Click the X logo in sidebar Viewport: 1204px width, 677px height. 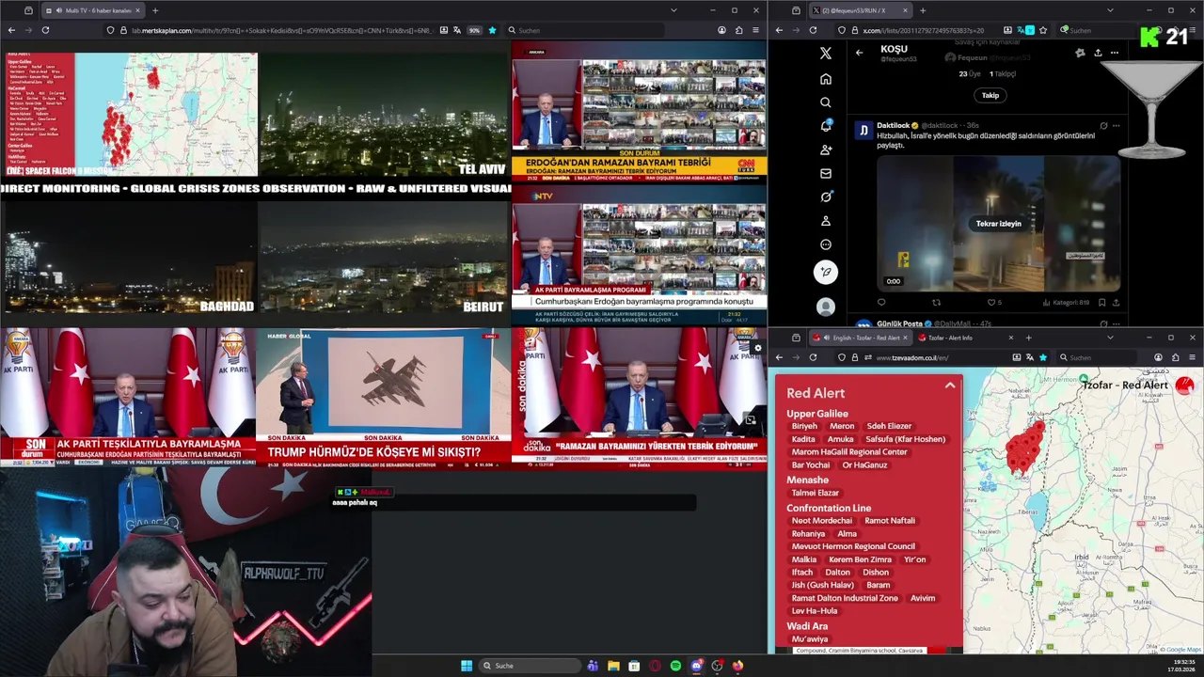825,54
